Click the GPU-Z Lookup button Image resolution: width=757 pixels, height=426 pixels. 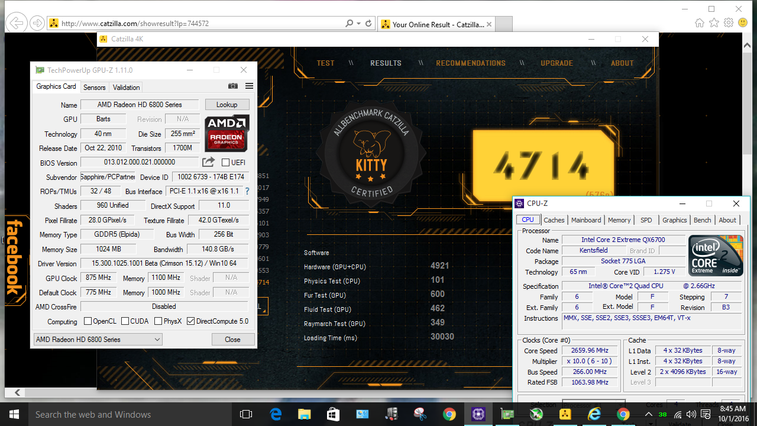point(227,105)
